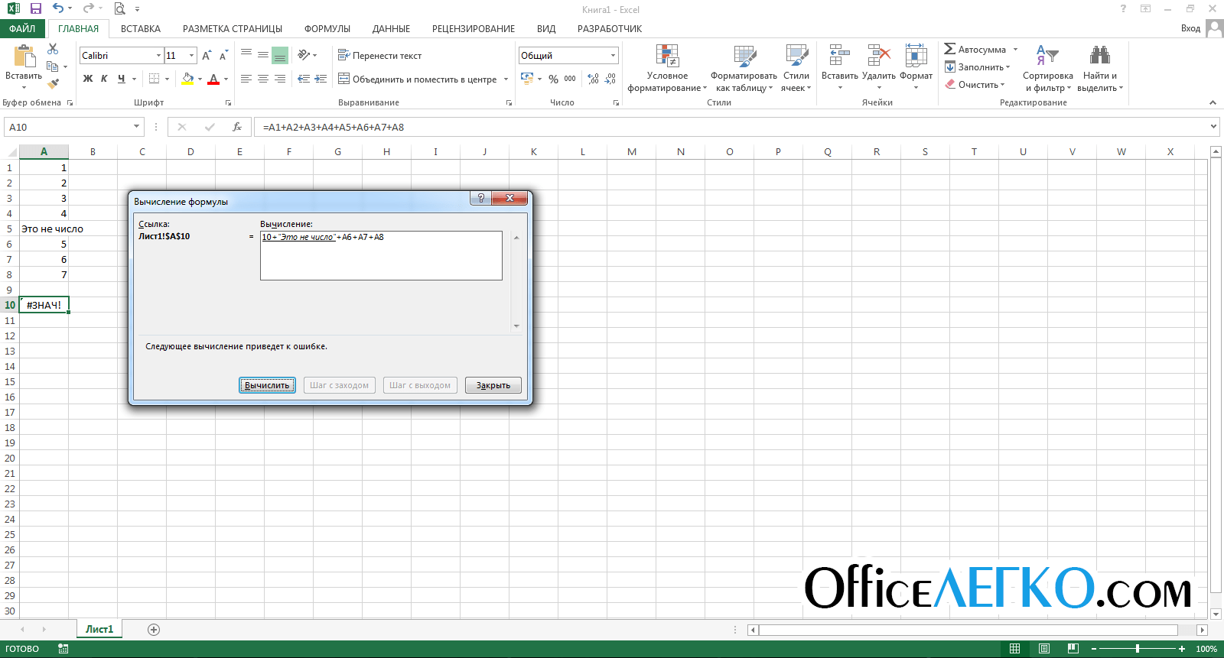Expand the Name Box dropdown arrow
This screenshot has width=1224, height=658.
click(x=137, y=127)
